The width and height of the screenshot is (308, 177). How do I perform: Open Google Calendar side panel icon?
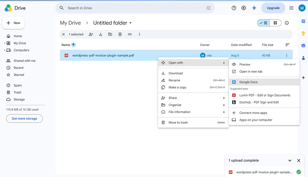click(x=303, y=21)
